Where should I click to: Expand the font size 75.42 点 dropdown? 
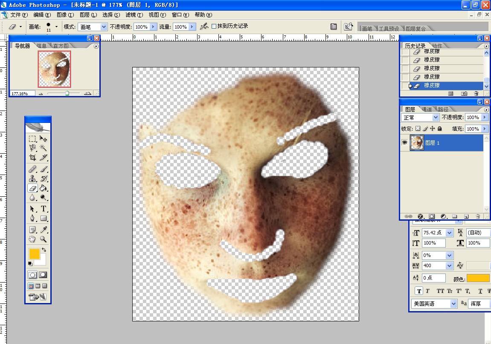coord(449,233)
